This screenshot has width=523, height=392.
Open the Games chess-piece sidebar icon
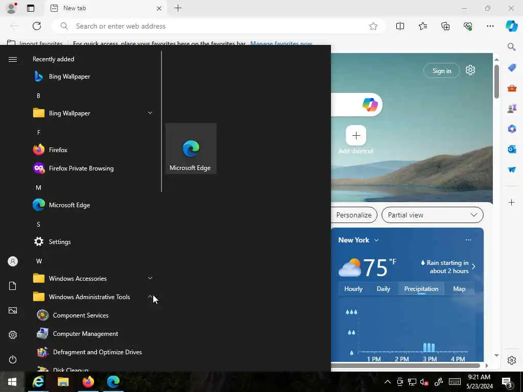(x=512, y=108)
